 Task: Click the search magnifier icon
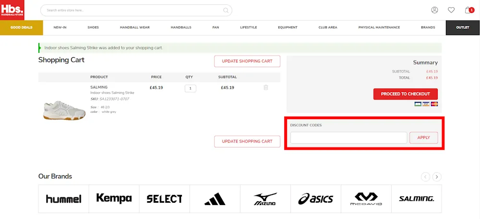(x=226, y=11)
